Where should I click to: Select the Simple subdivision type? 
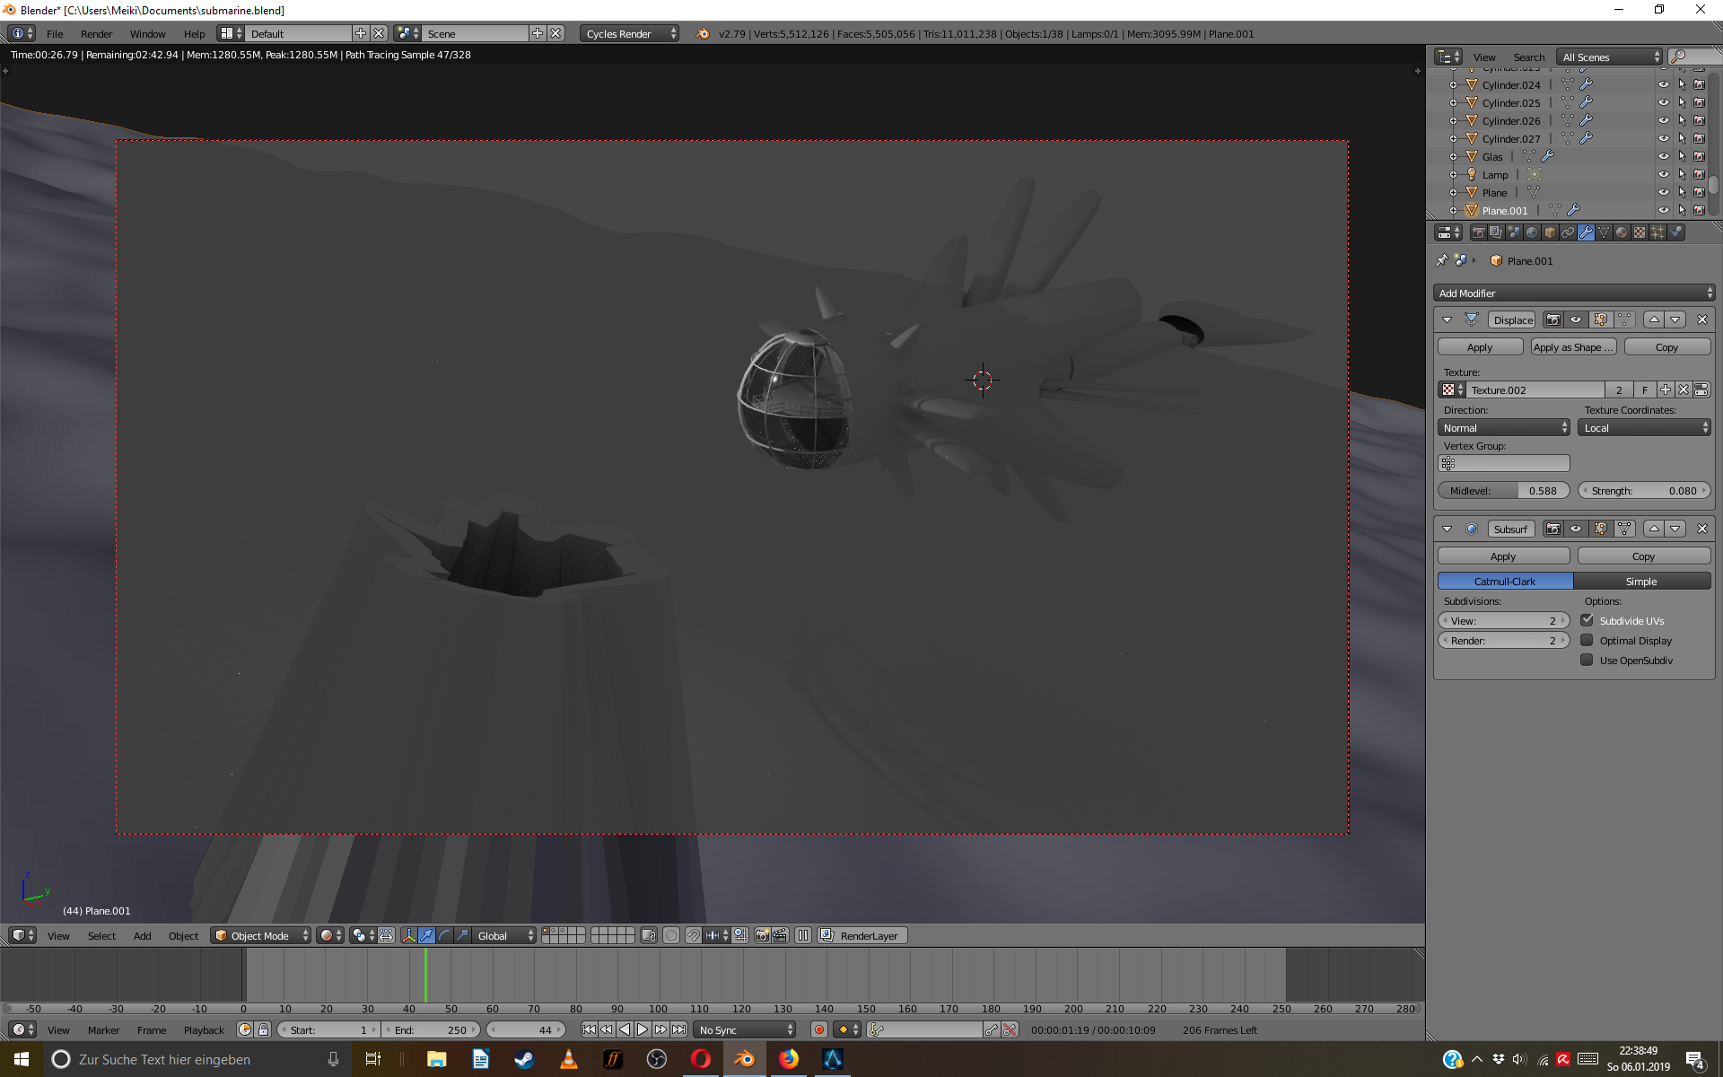pyautogui.click(x=1642, y=581)
